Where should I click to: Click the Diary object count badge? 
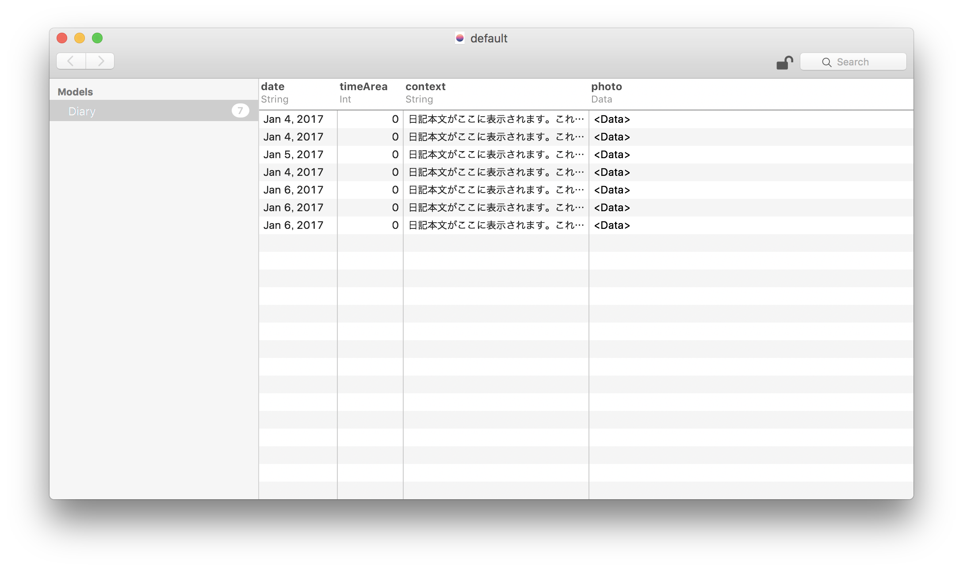[240, 110]
